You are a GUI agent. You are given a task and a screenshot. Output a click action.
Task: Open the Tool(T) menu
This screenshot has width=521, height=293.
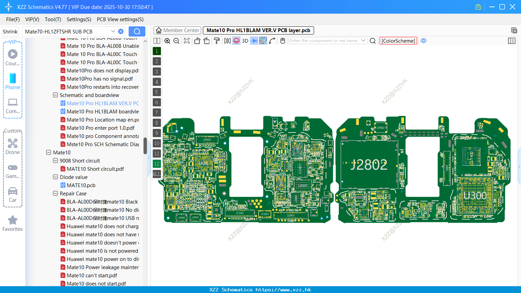pos(53,19)
